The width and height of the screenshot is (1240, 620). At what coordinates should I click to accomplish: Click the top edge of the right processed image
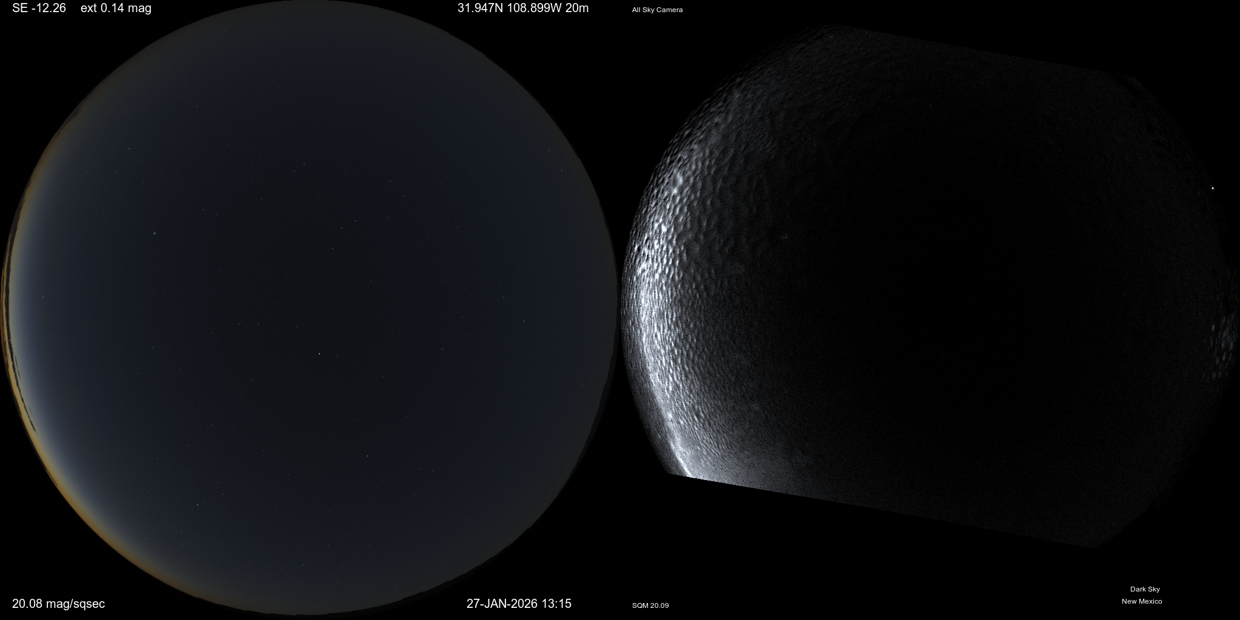836,29
